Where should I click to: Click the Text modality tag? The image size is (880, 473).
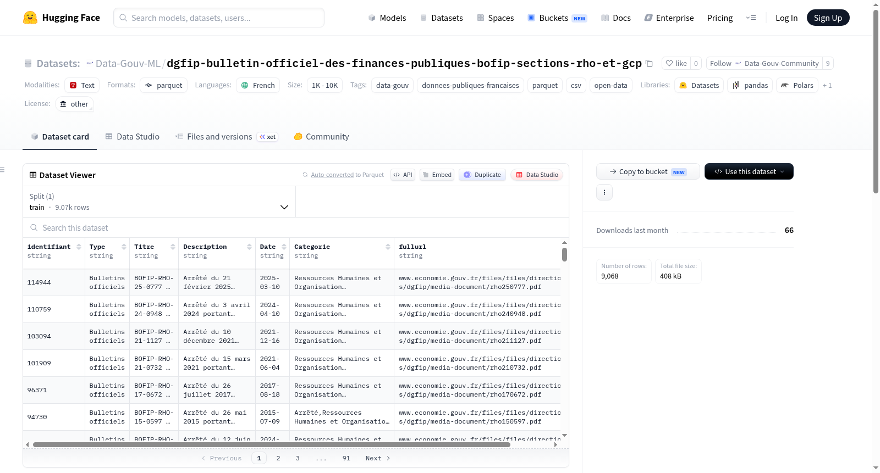coord(82,85)
